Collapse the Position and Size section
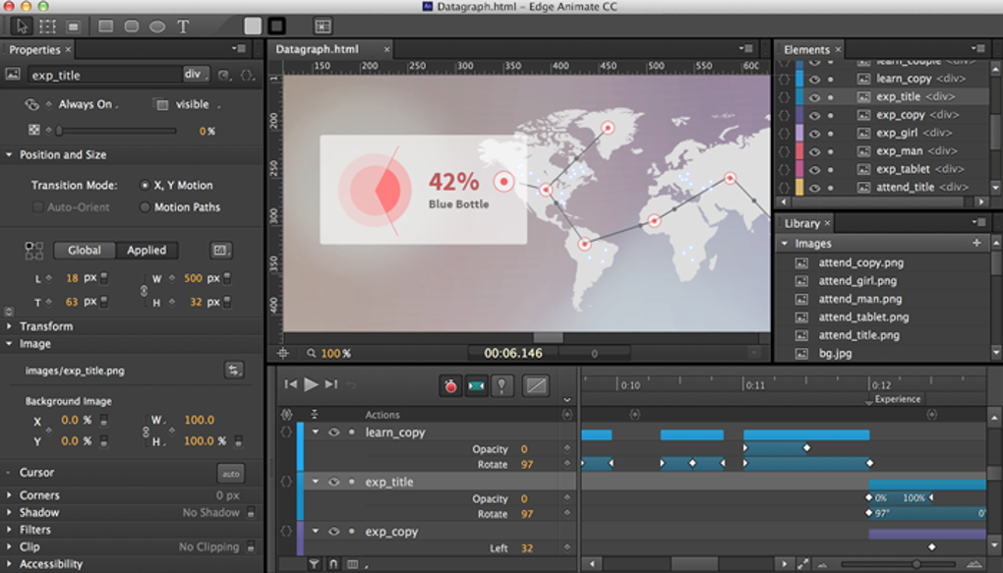Viewport: 1003px width, 573px height. pyautogui.click(x=10, y=155)
